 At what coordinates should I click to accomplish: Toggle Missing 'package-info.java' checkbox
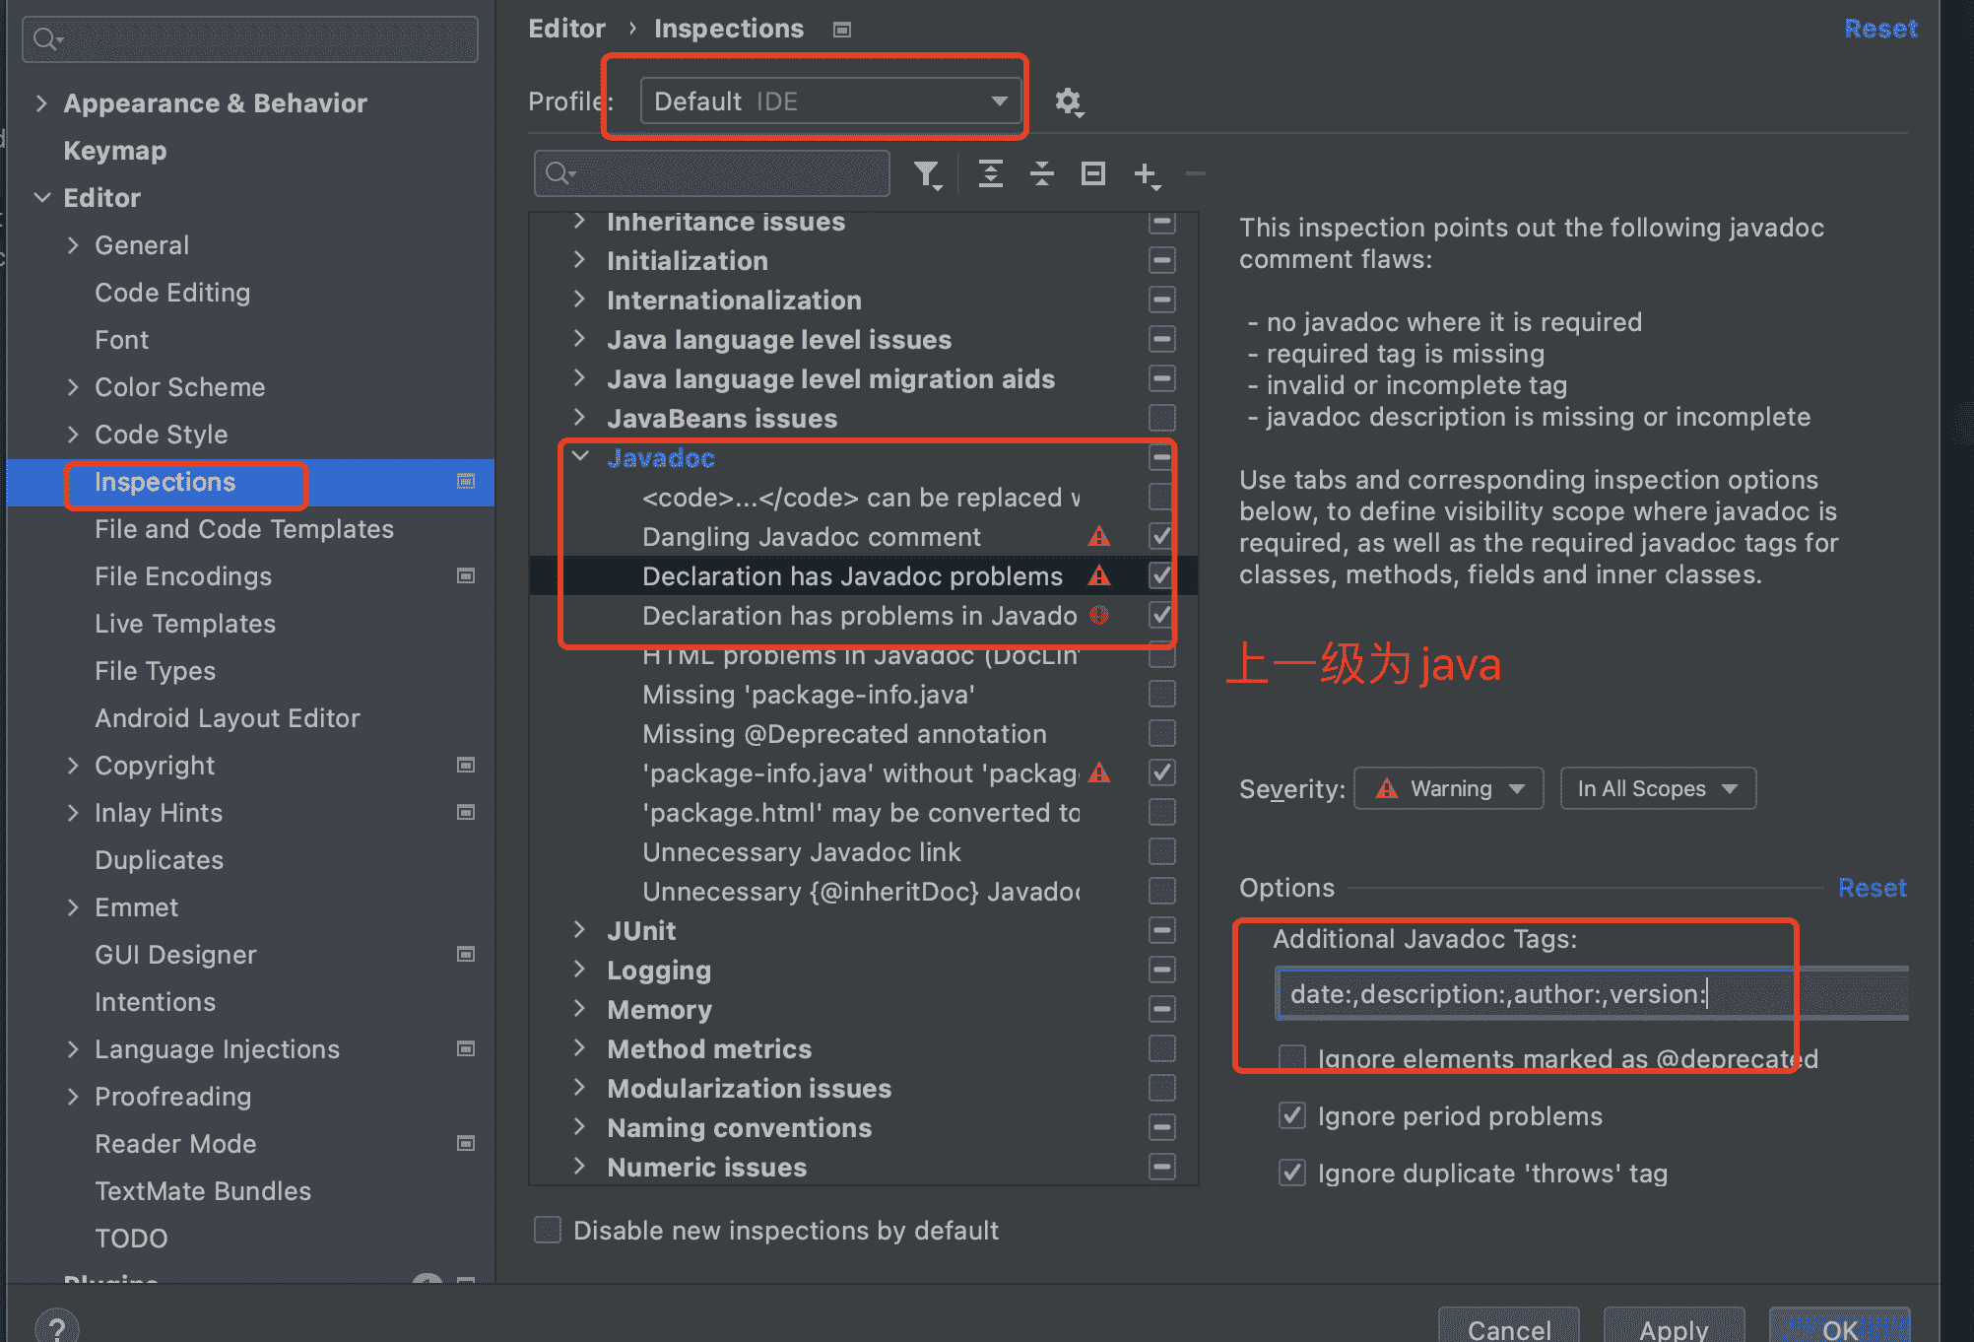point(1162,694)
